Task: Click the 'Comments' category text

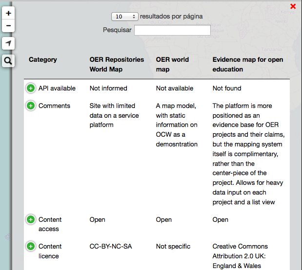Action: tap(54, 106)
